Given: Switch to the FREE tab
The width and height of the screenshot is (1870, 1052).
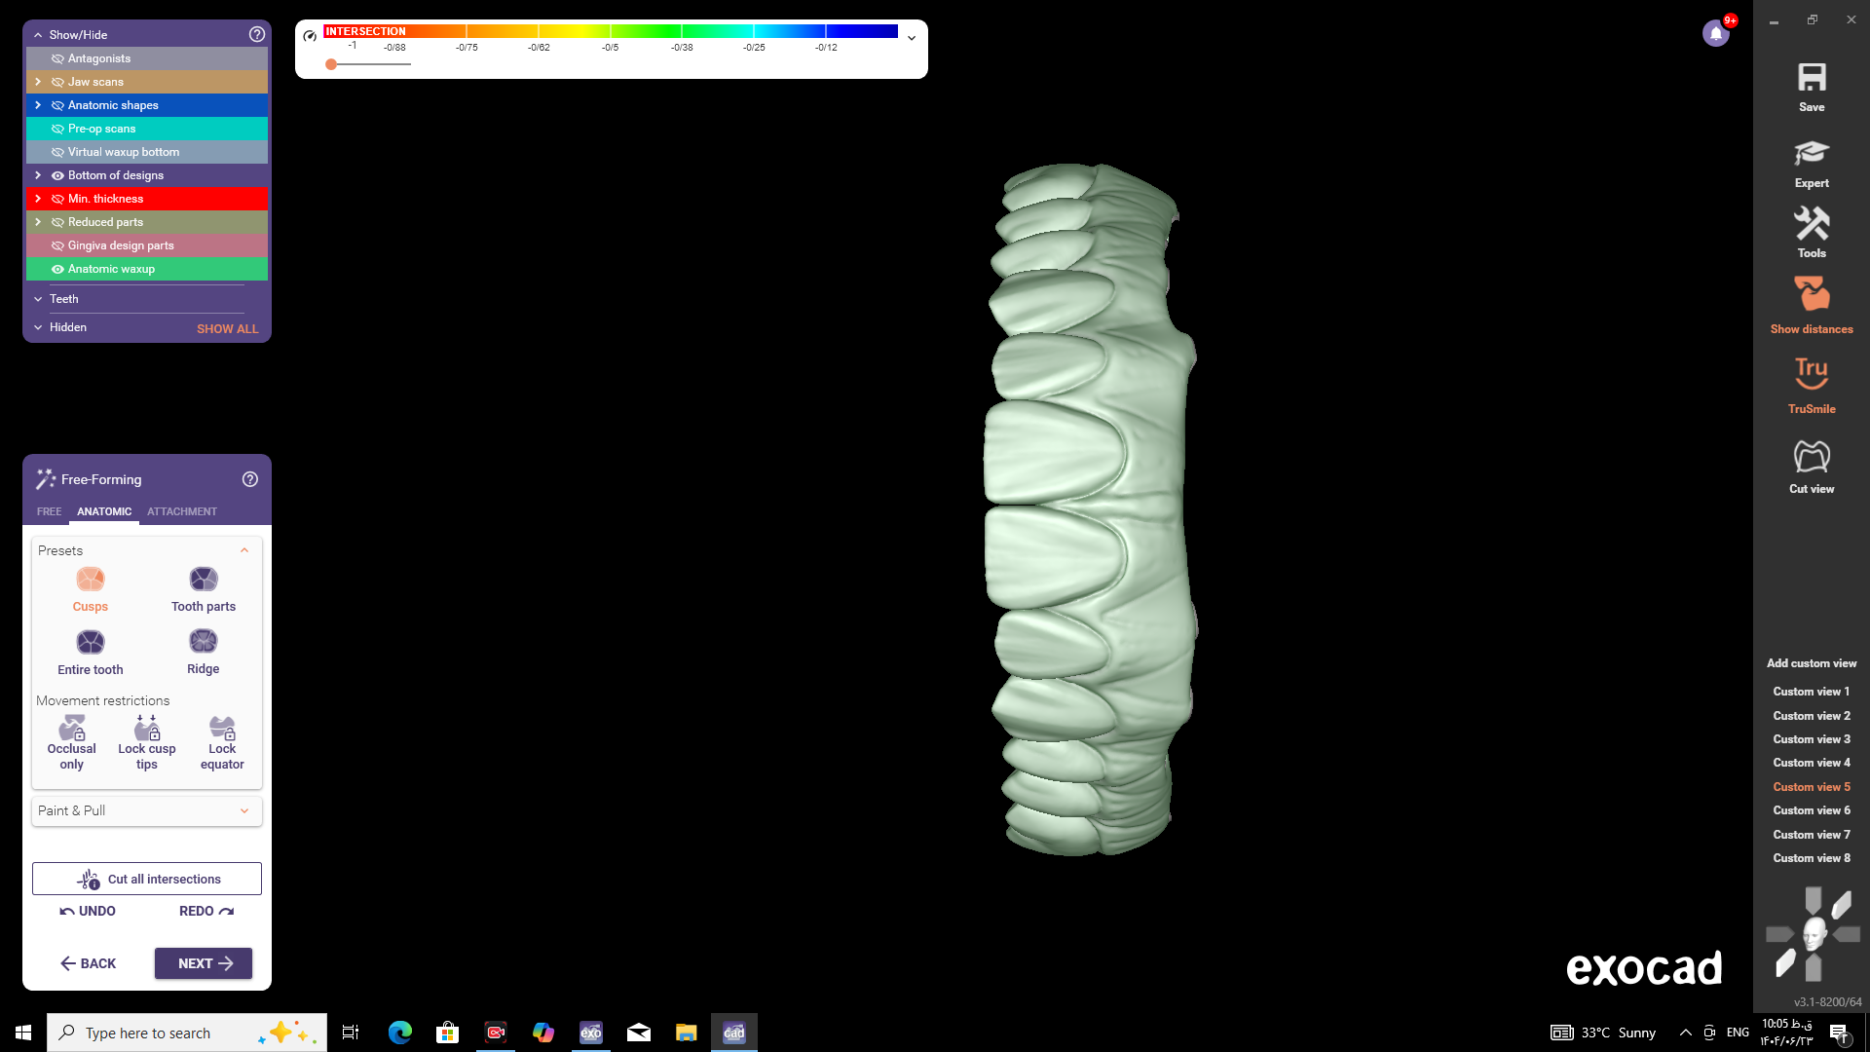Looking at the screenshot, I should click(x=49, y=511).
